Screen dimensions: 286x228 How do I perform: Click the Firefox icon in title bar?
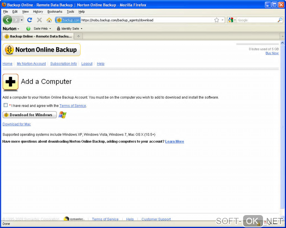click(x=4, y=4)
